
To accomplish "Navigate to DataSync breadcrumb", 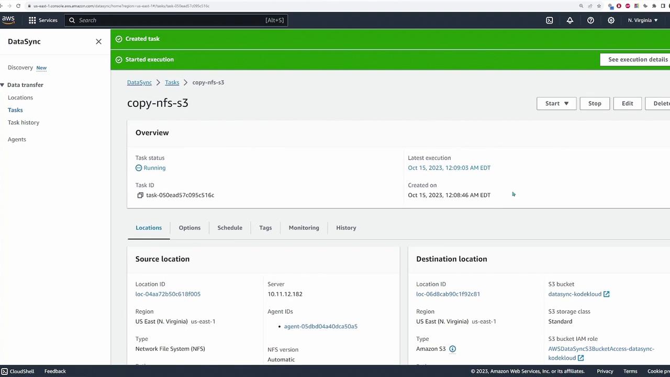I will pos(139,82).
